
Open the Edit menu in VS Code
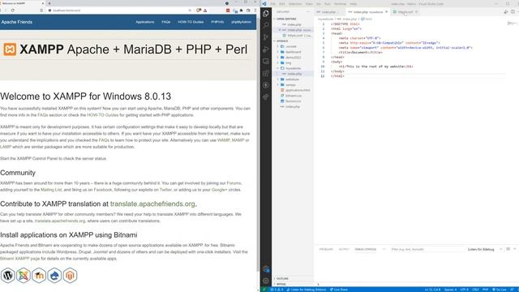[281, 3]
